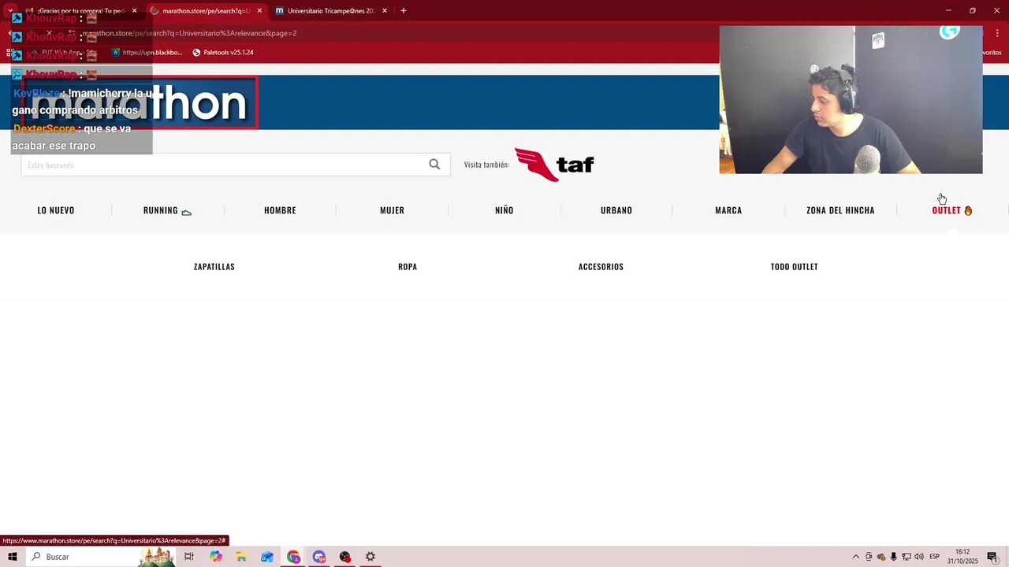Open Settings gear on the taskbar
The width and height of the screenshot is (1009, 567).
pos(370,557)
